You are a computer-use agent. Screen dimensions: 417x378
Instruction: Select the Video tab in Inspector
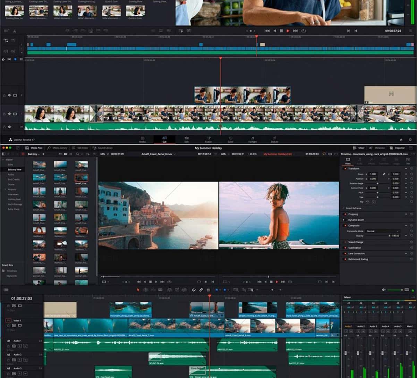click(x=348, y=161)
